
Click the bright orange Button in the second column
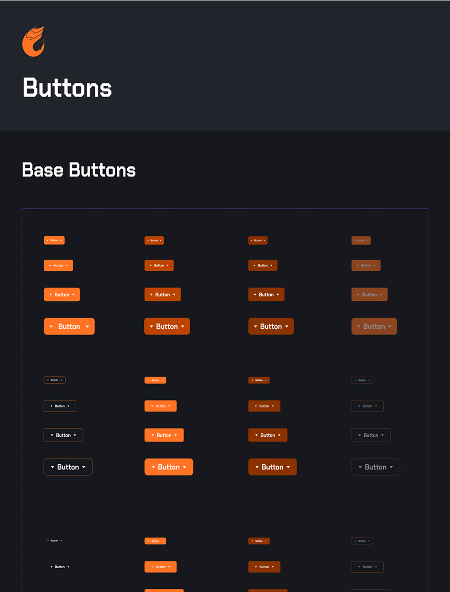[169, 467]
